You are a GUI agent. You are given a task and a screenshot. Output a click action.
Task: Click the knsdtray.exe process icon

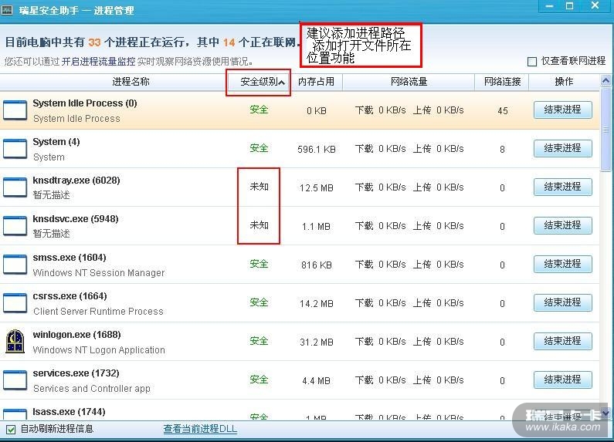[x=15, y=187]
